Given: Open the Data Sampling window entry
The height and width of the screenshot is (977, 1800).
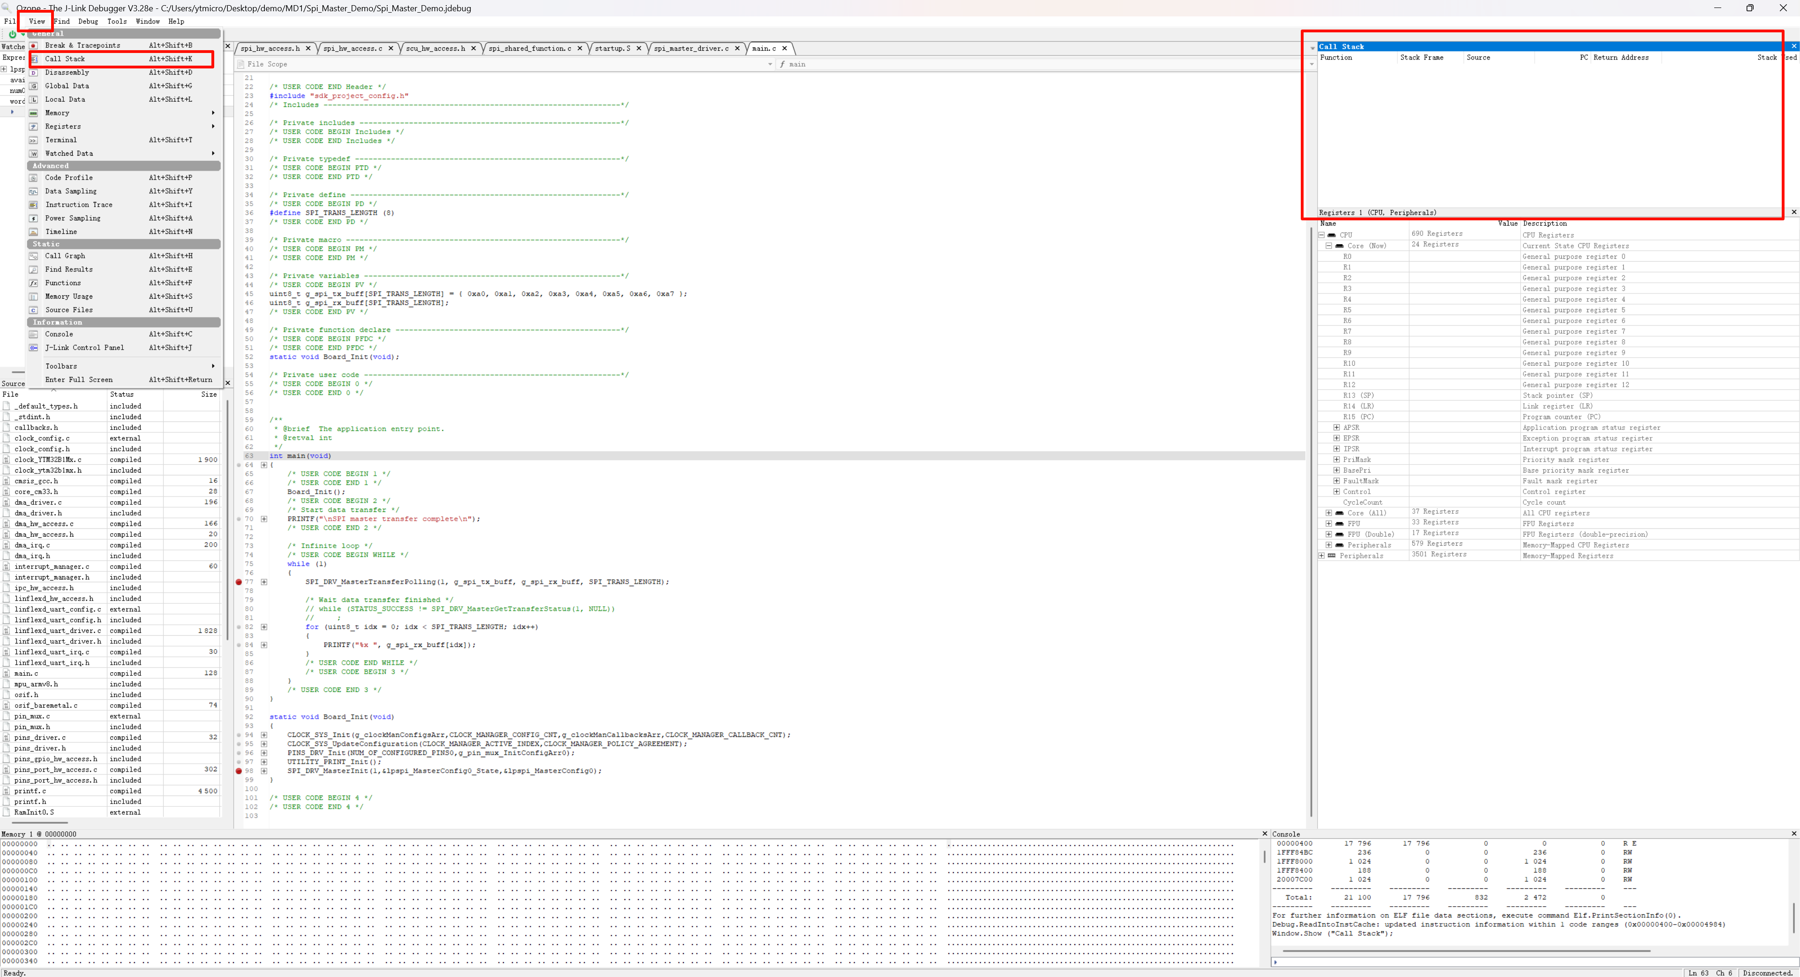Looking at the screenshot, I should 71,191.
